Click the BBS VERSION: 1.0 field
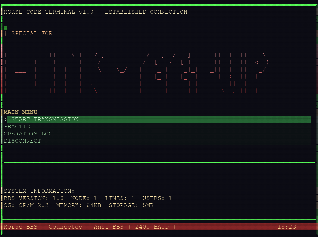This screenshot has width=318, height=237. [x=34, y=198]
